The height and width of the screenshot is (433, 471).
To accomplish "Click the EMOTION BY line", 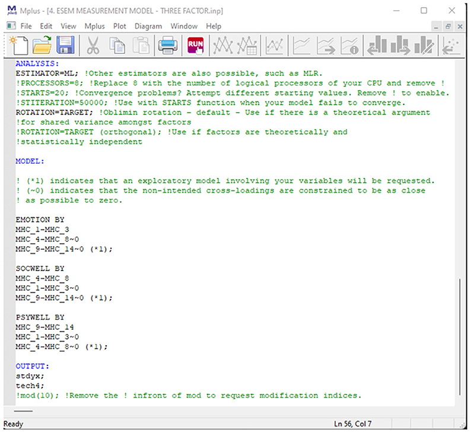I will [40, 219].
